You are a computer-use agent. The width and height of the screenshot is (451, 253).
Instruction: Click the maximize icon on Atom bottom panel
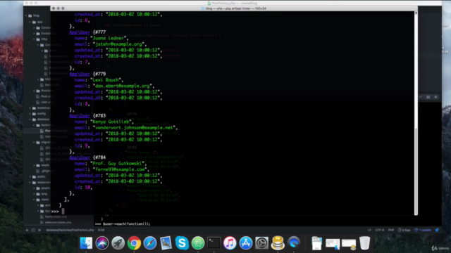428,97
